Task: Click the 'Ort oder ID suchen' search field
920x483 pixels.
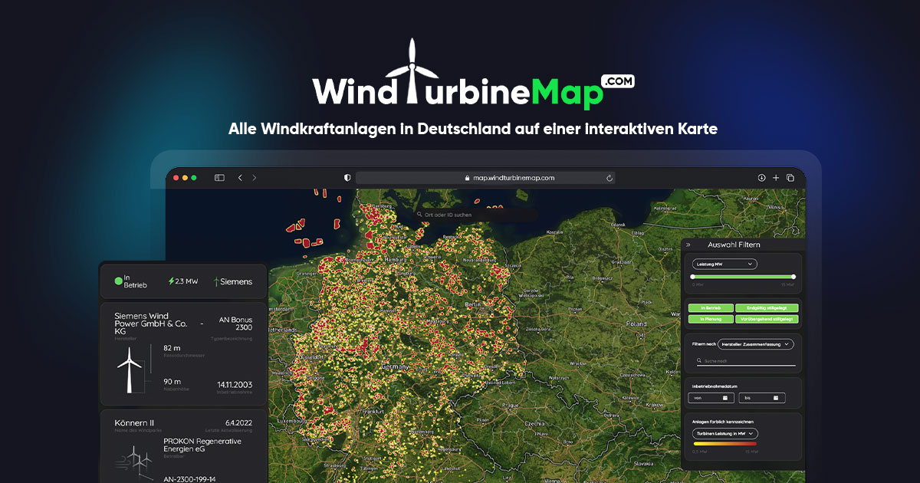Action: [476, 215]
